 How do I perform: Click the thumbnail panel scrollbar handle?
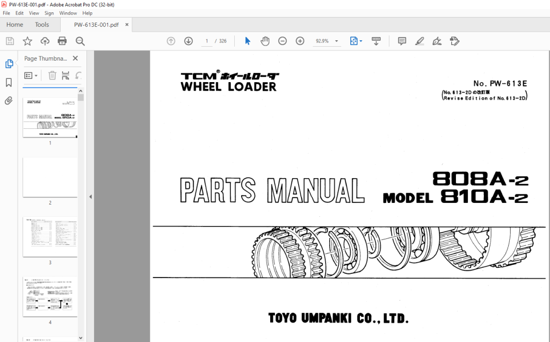[x=81, y=98]
